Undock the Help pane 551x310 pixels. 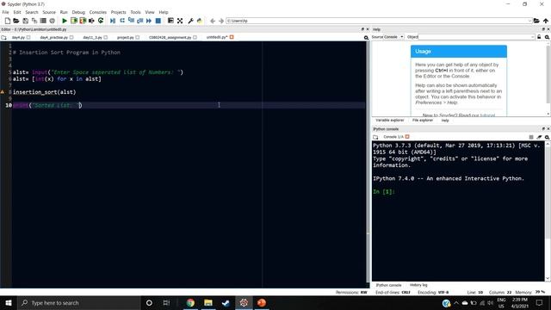[543, 29]
